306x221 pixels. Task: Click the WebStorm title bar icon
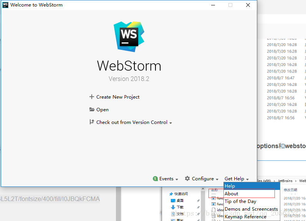pos(5,5)
